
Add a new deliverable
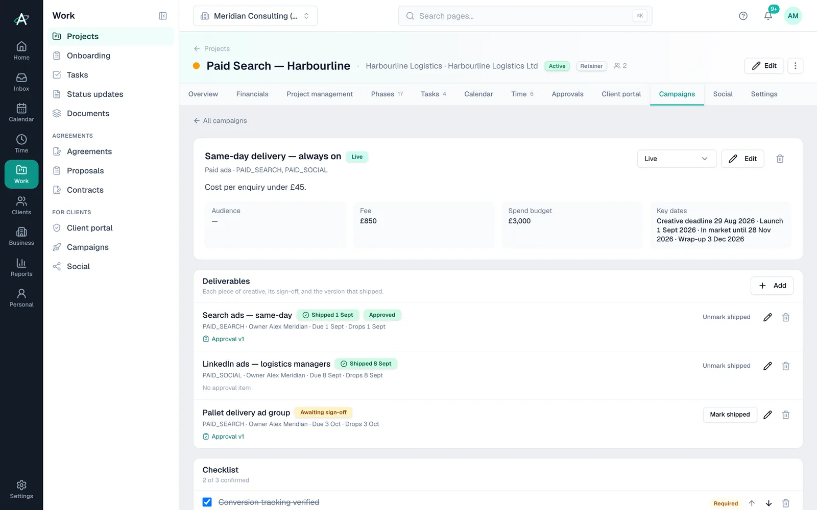(772, 286)
